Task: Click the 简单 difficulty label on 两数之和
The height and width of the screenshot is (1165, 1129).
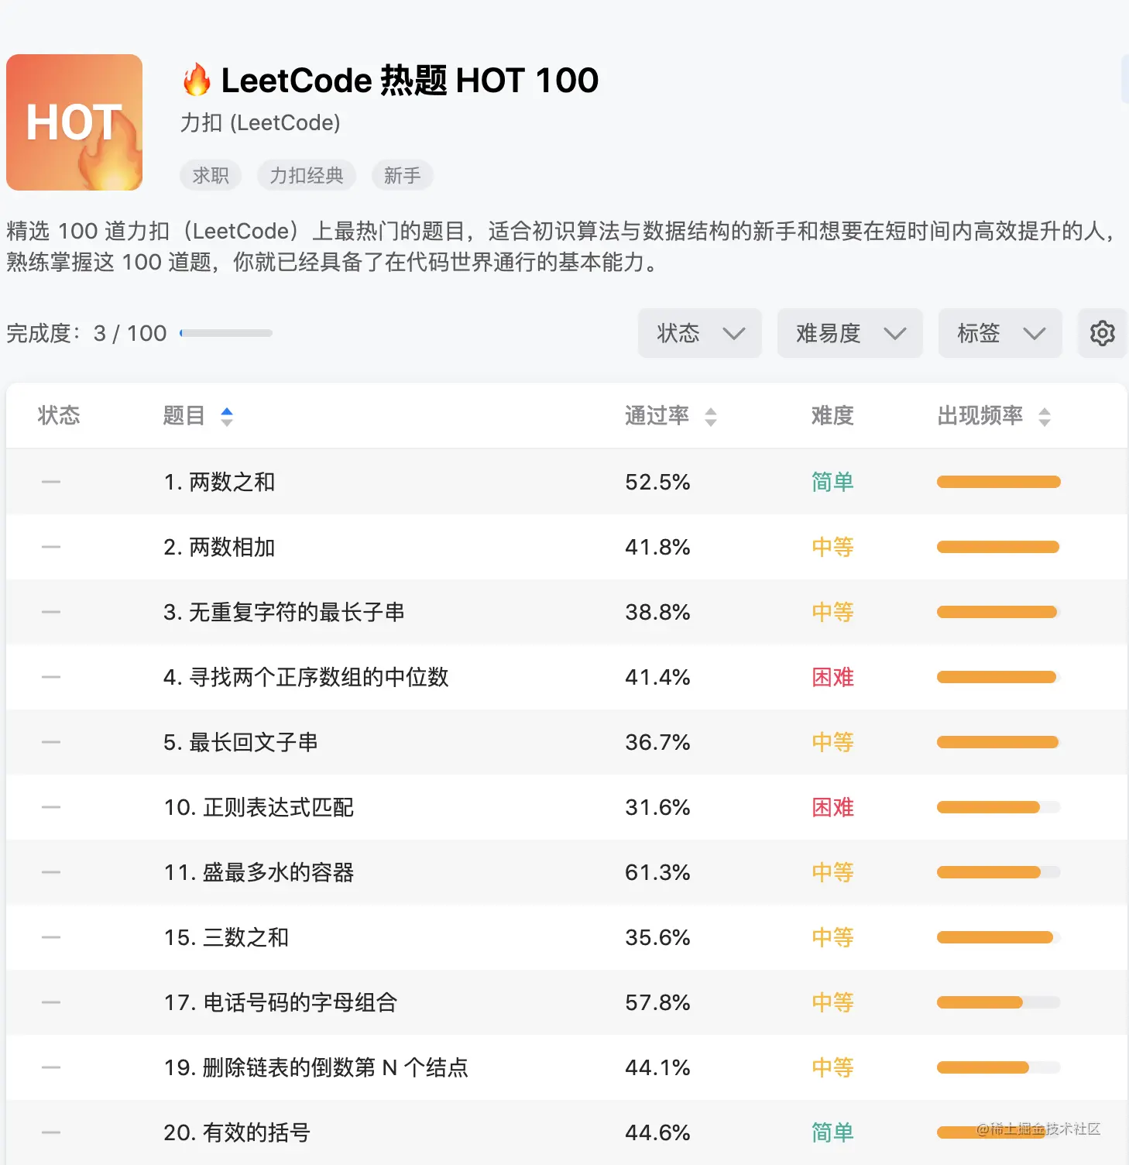Action: pos(832,482)
